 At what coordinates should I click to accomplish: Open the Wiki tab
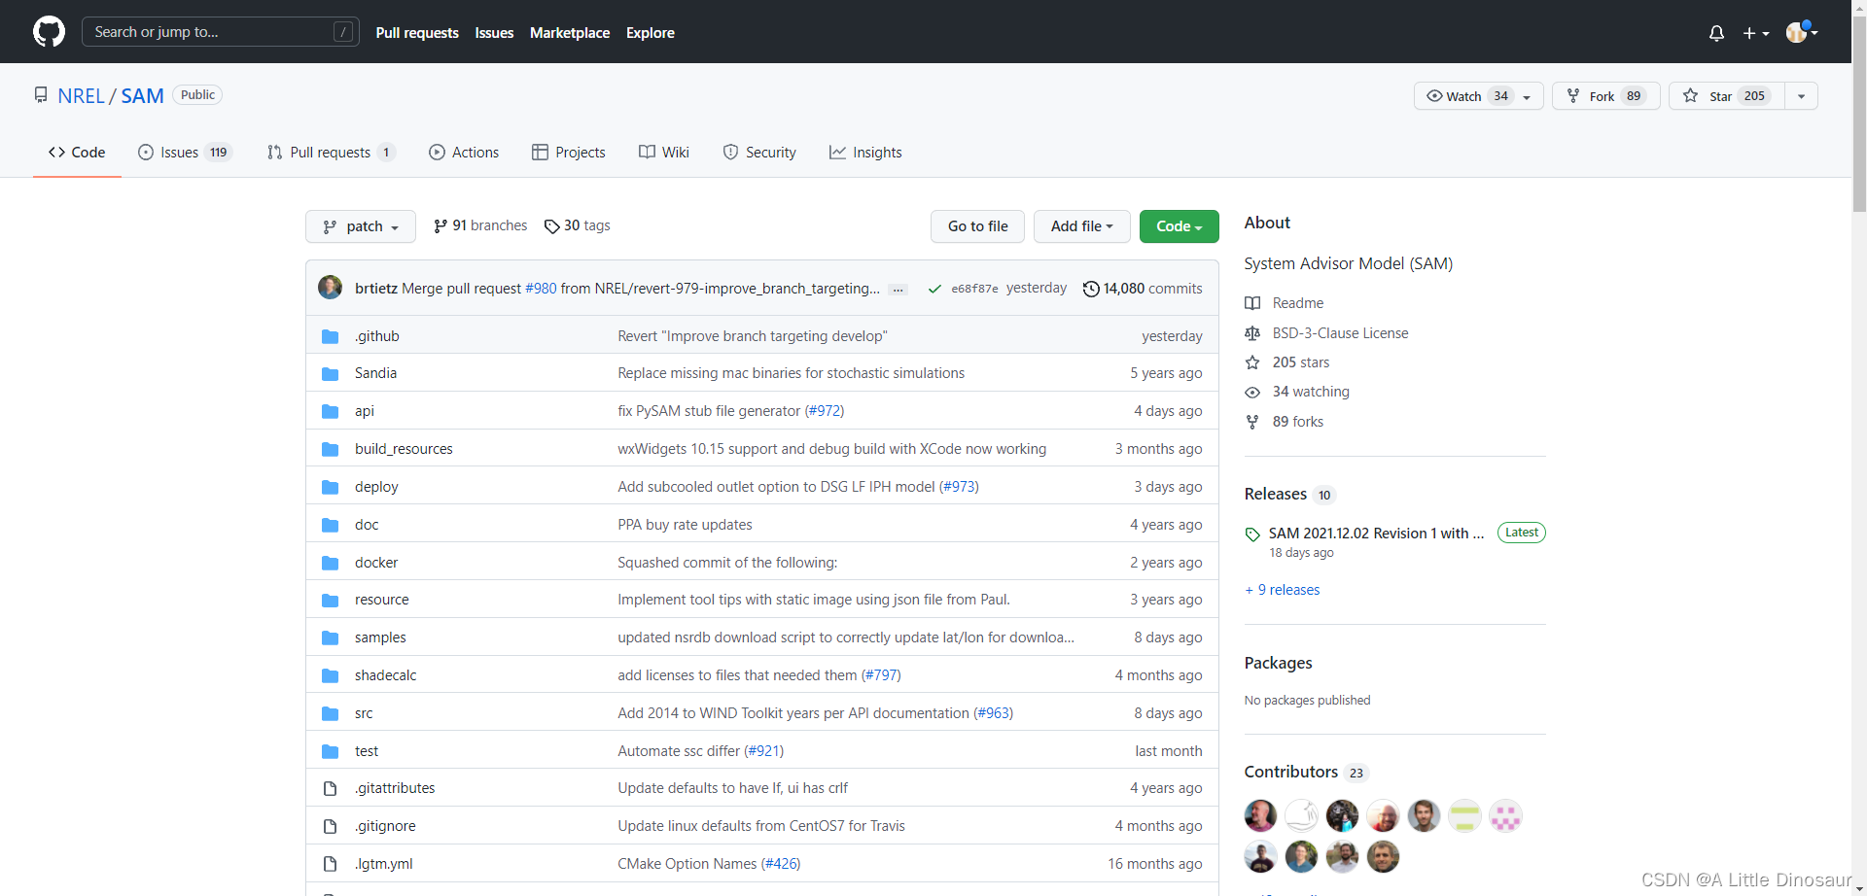[x=664, y=153]
